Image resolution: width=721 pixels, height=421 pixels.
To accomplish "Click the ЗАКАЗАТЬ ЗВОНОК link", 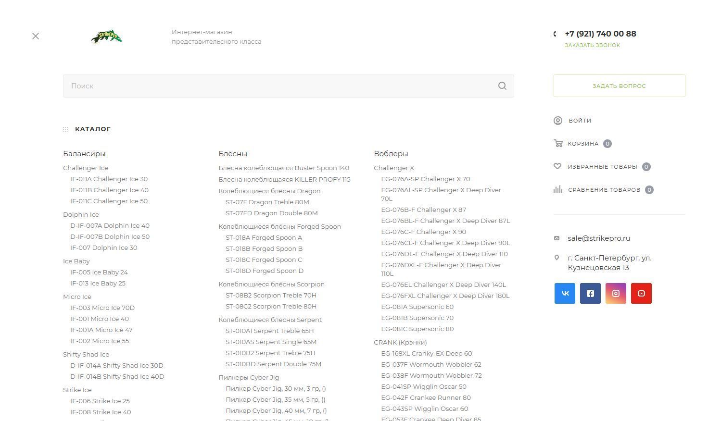I will pos(593,45).
